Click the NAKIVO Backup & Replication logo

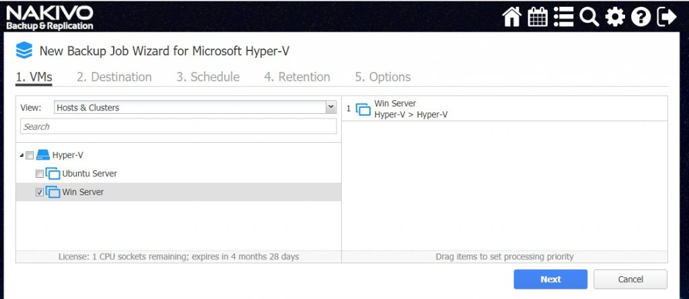click(x=50, y=18)
